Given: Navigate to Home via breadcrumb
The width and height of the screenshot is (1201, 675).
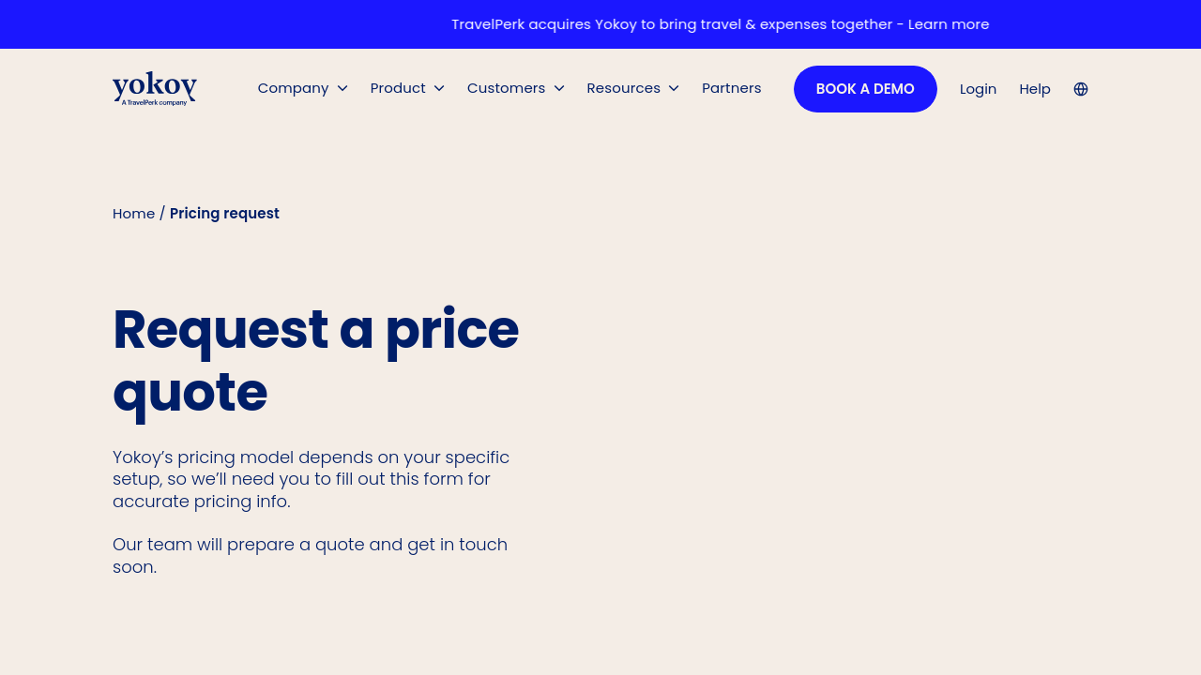Looking at the screenshot, I should 133,214.
